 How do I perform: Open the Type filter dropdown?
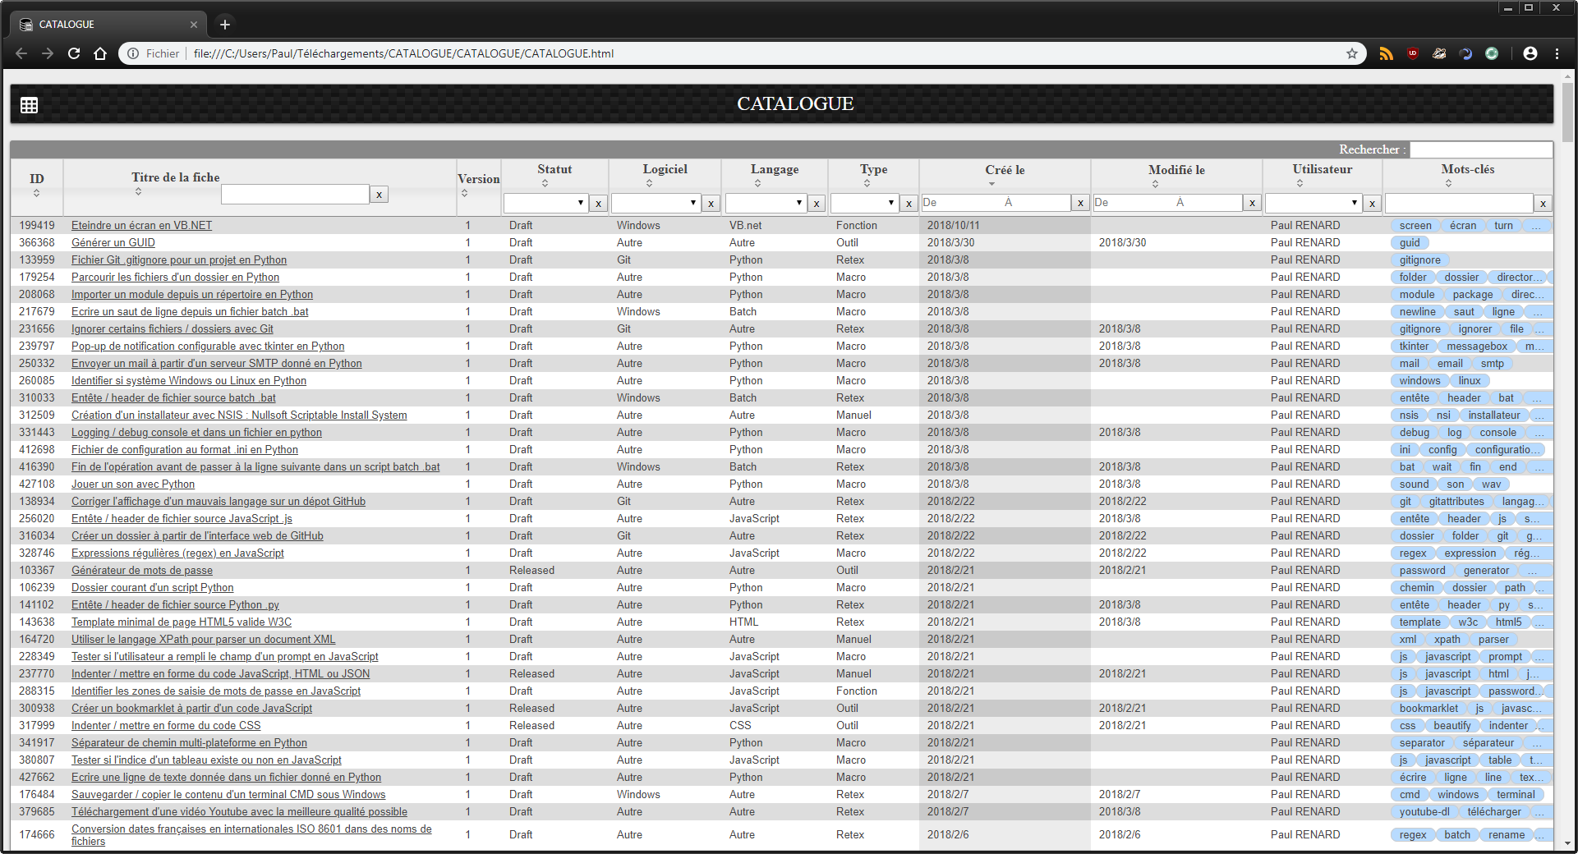tap(864, 203)
